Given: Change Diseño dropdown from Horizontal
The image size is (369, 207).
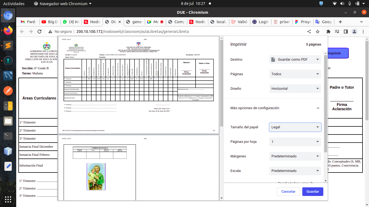Looking at the screenshot, I should click(295, 89).
